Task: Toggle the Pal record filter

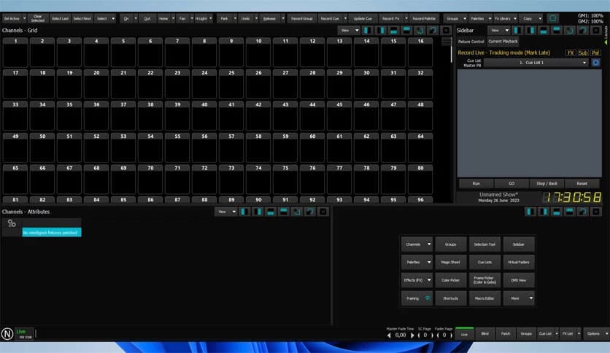Action: pyautogui.click(x=595, y=53)
